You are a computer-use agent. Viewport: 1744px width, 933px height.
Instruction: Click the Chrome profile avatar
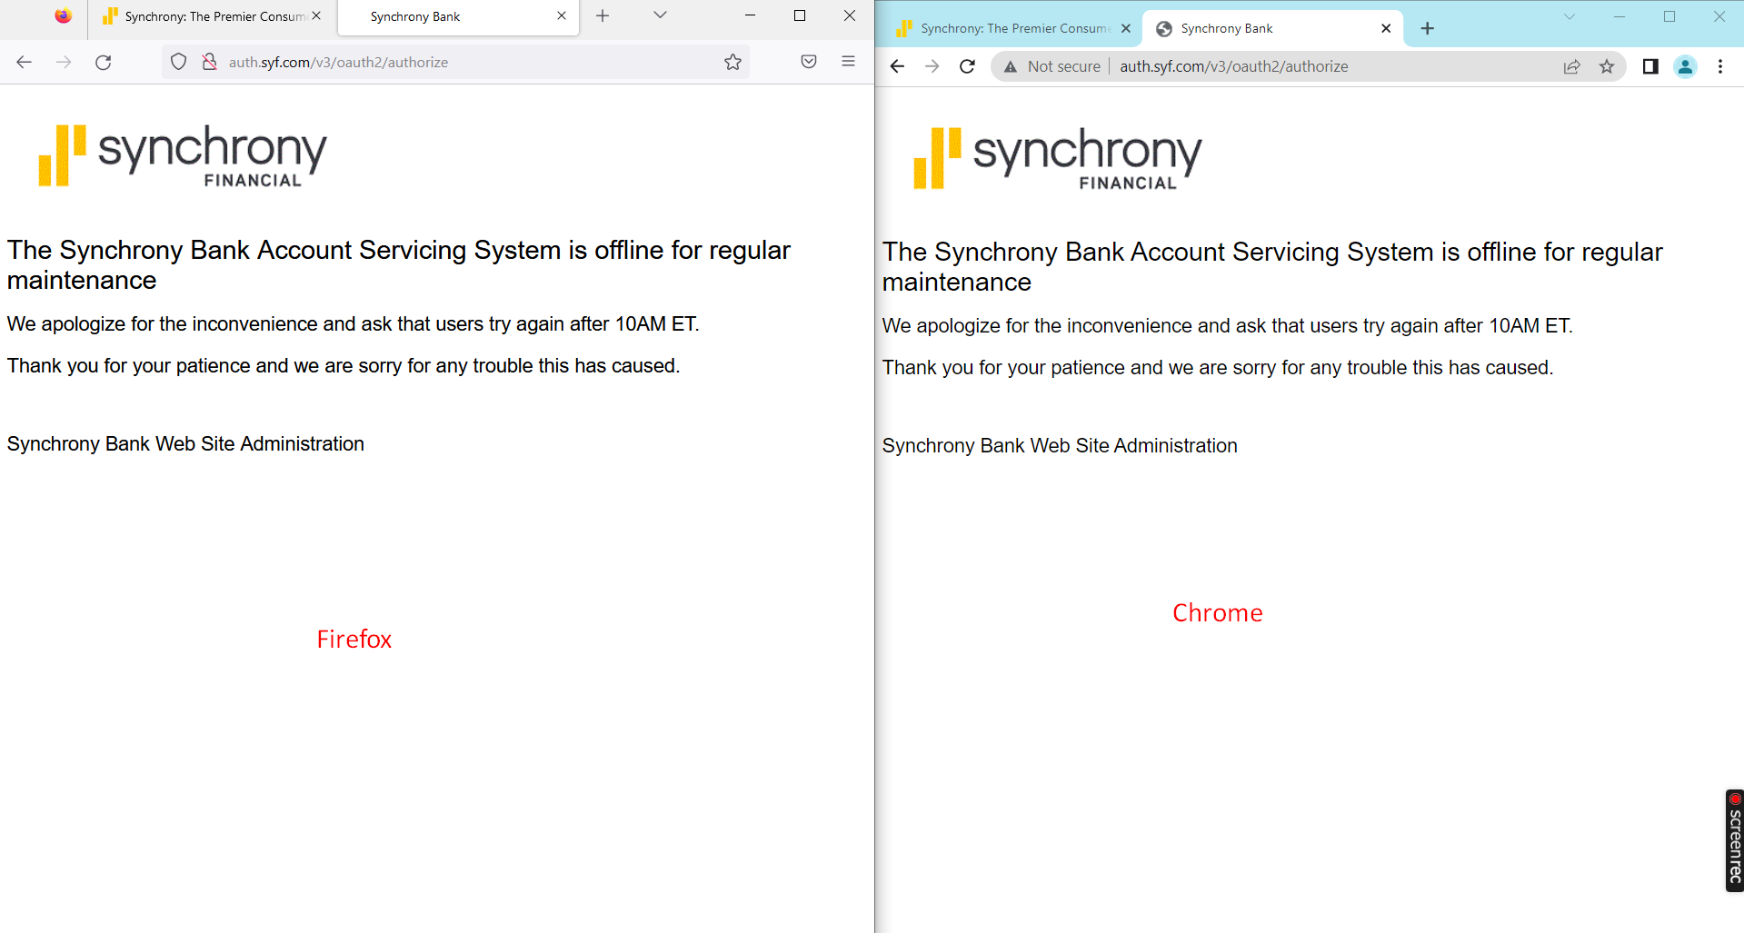pos(1685,66)
